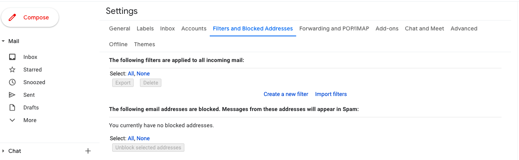Click the Import filters link
Viewport: 519px width, 160px height.
331,94
